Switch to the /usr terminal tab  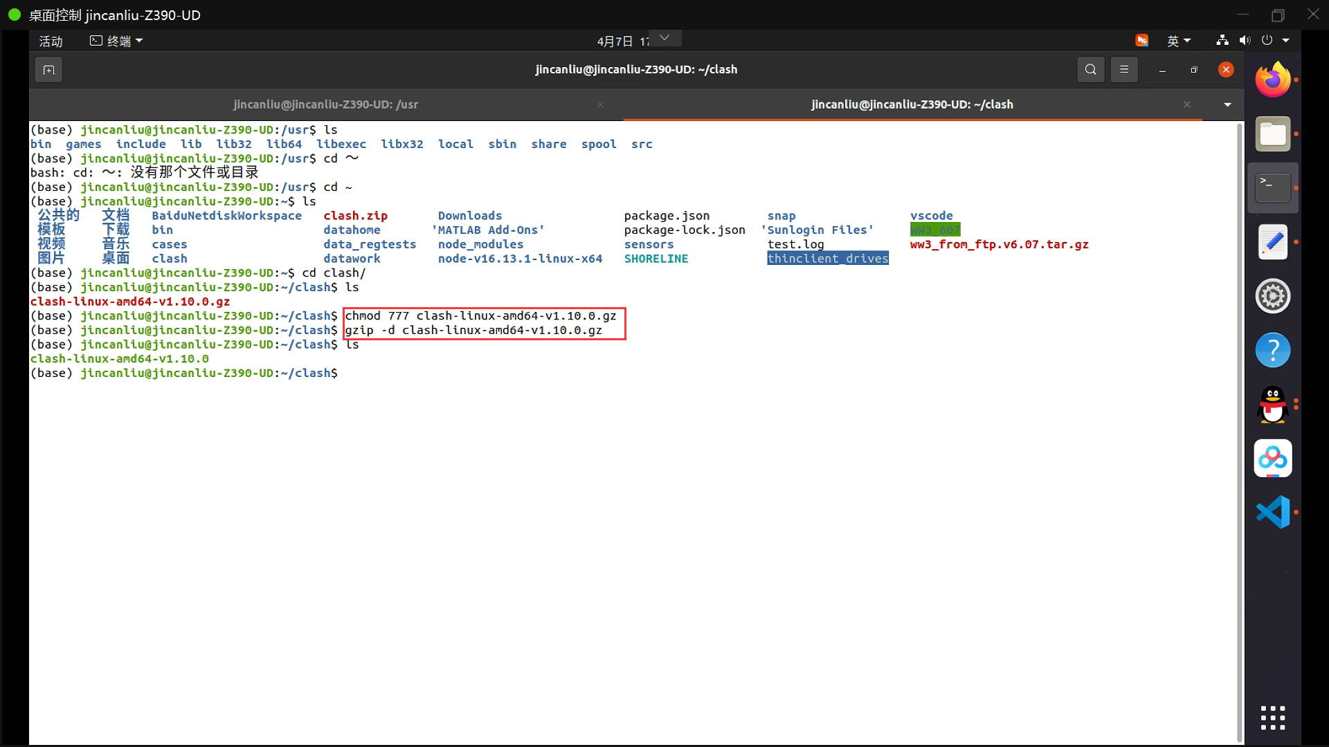[x=325, y=104]
